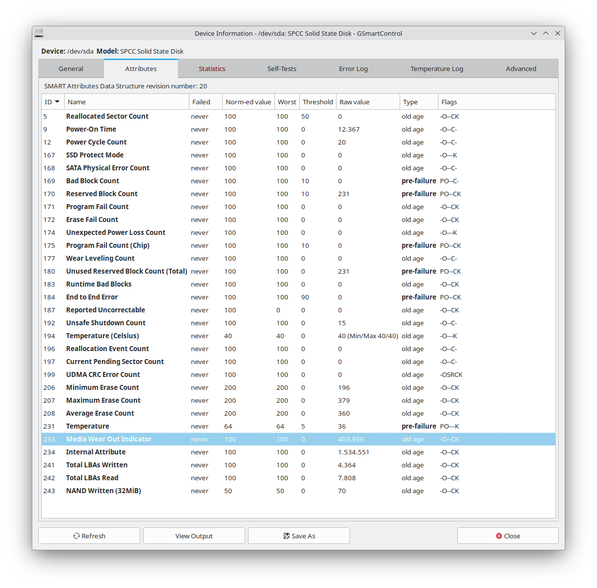This screenshot has height=588, width=597.
Task: Click raw value 1.534.551
Action: coord(353,452)
